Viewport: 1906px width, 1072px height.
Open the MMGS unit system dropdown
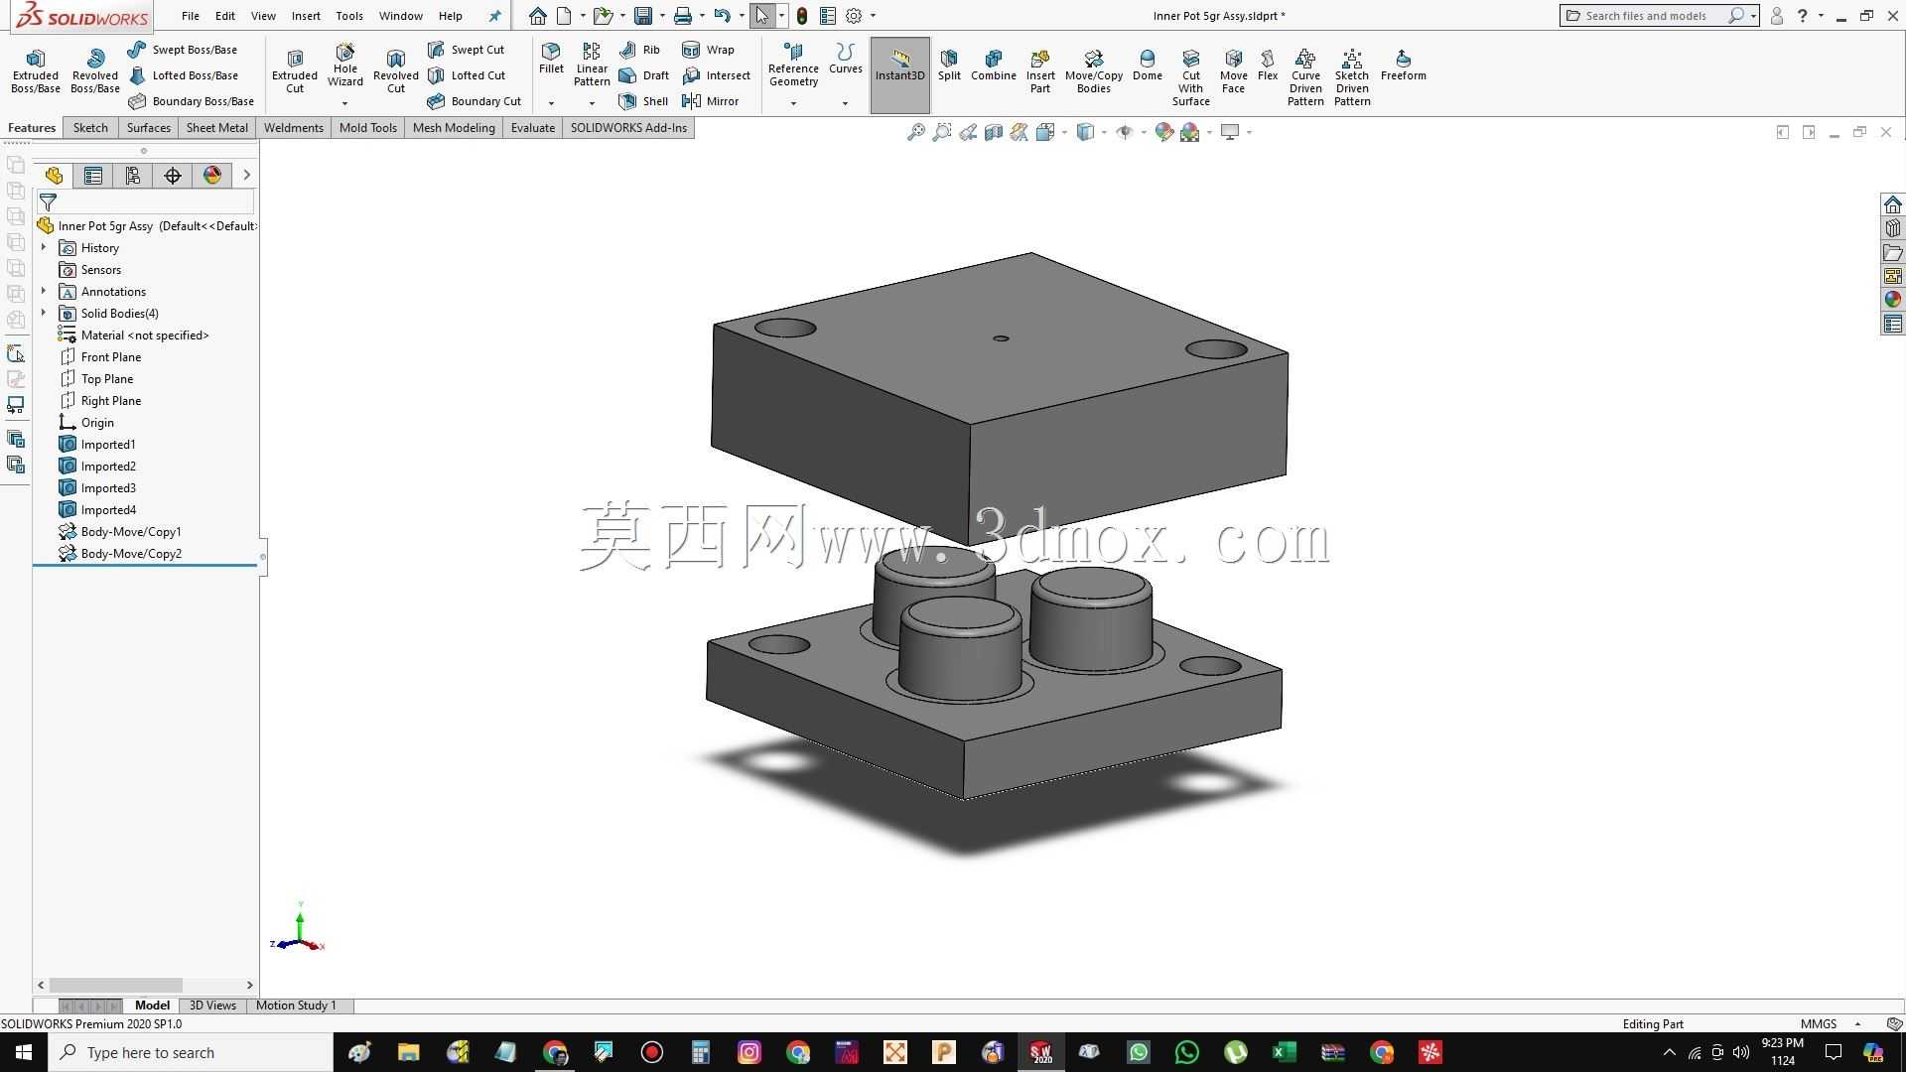pyautogui.click(x=1857, y=1023)
